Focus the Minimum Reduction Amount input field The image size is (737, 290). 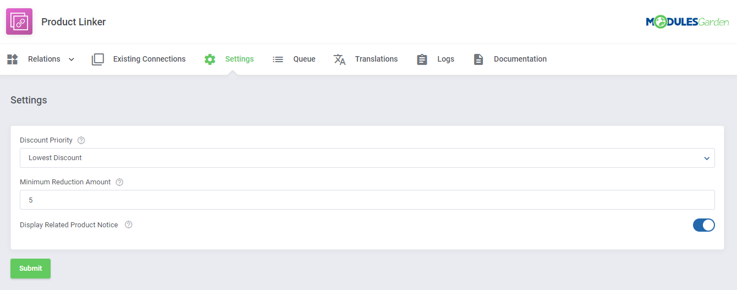click(367, 200)
